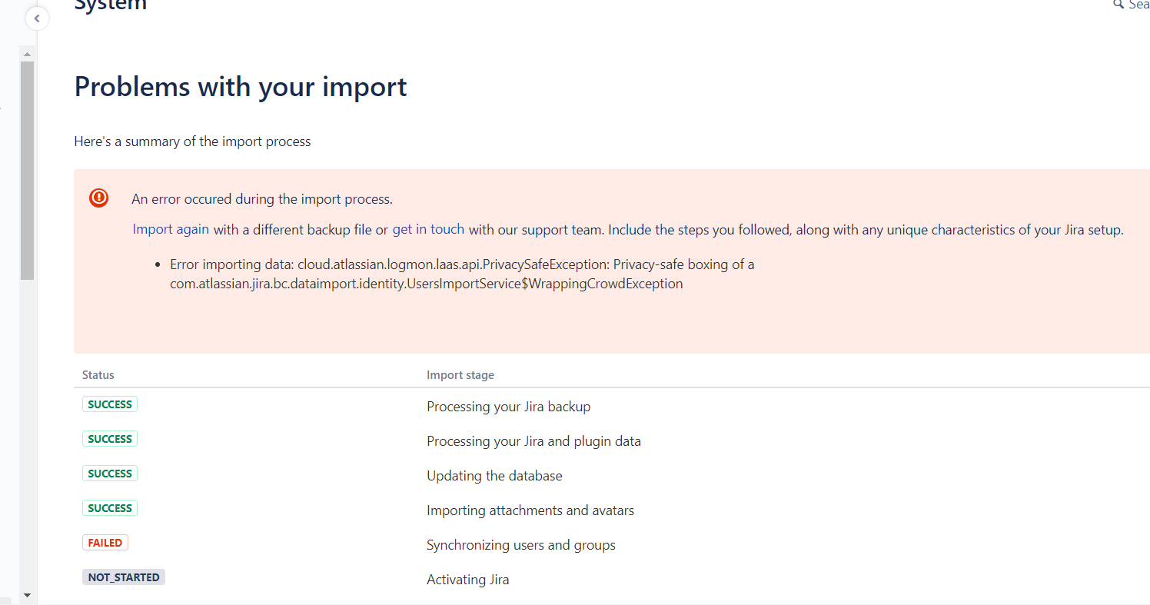Click the NOT_STARTED status badge
The image size is (1150, 605).
[123, 577]
